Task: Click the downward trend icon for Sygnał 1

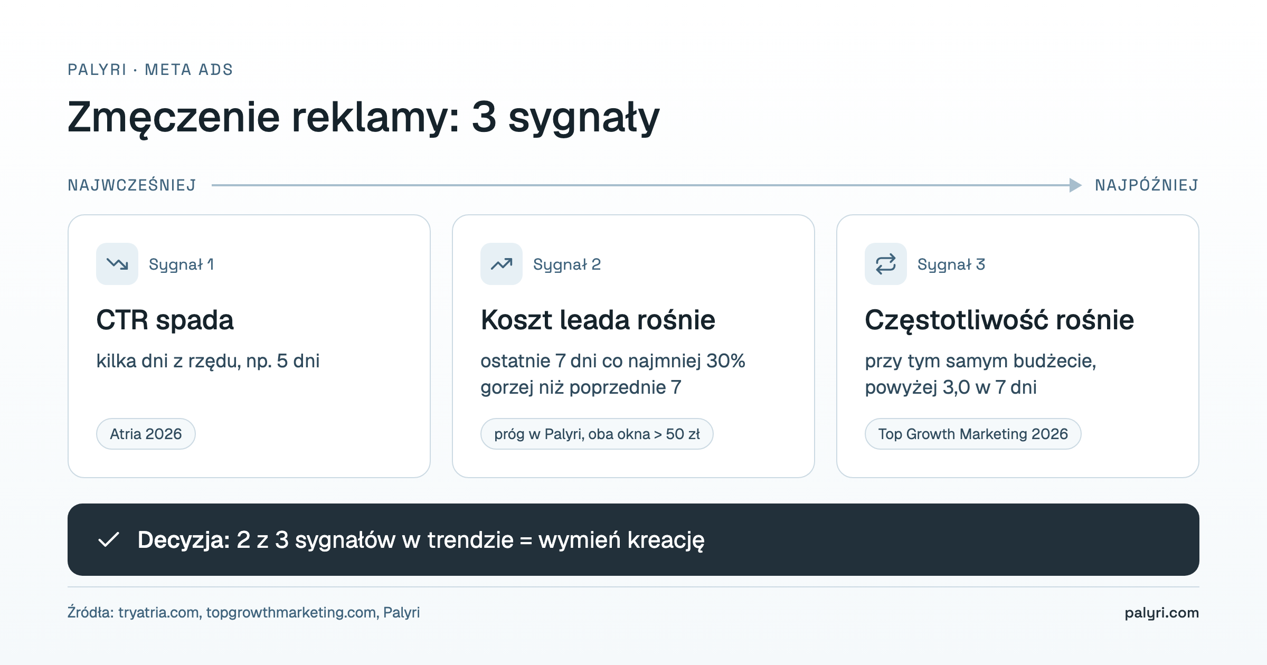Action: pos(117,264)
